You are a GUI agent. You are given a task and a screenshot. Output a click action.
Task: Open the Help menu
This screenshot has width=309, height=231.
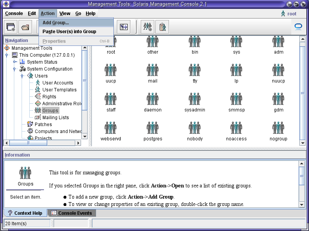click(x=90, y=13)
